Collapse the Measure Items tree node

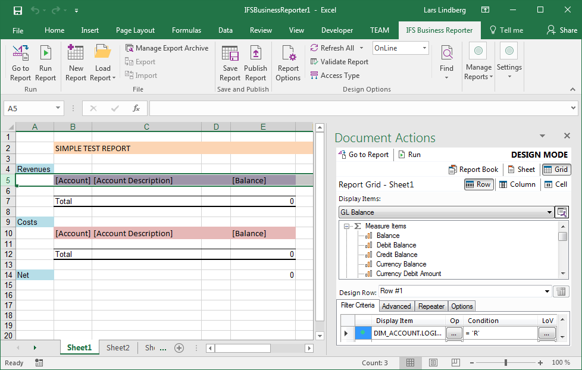pos(346,226)
